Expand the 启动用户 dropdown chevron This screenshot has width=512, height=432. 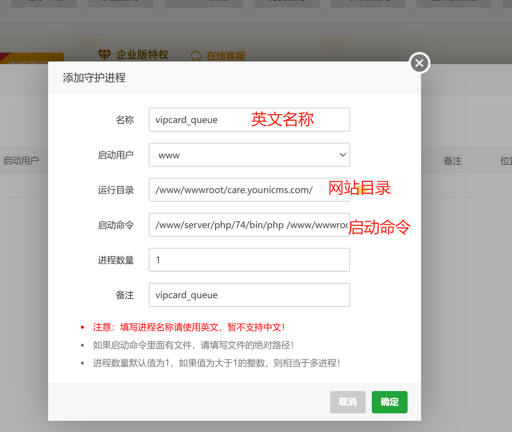[x=343, y=155]
